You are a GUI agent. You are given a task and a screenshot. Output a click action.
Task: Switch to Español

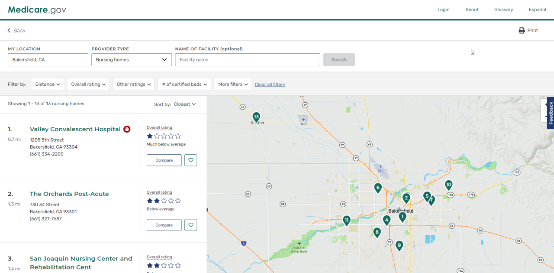click(x=537, y=10)
